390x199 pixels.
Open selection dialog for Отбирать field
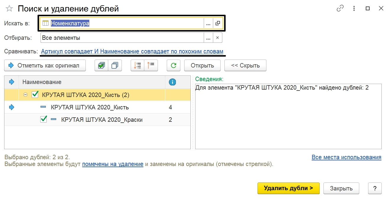point(208,38)
